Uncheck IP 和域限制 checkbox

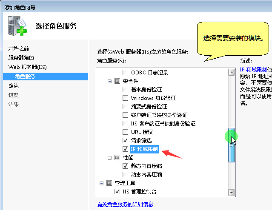pyautogui.click(x=125, y=149)
